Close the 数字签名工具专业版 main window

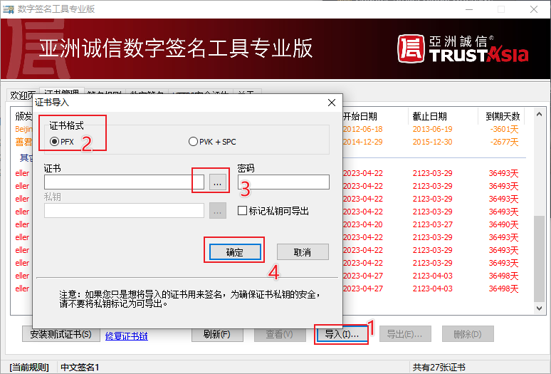point(534,9)
